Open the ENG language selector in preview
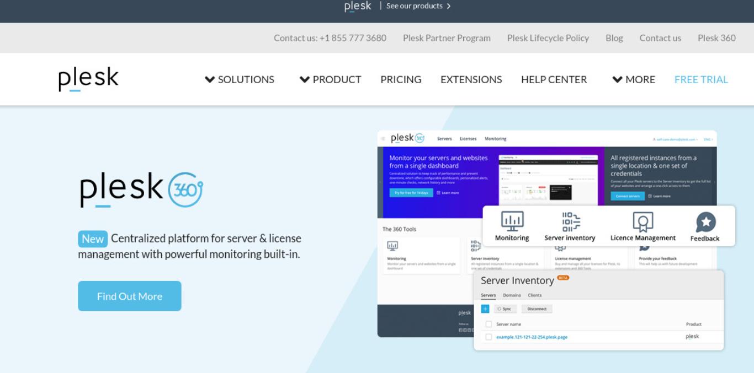754x373 pixels. tap(708, 139)
